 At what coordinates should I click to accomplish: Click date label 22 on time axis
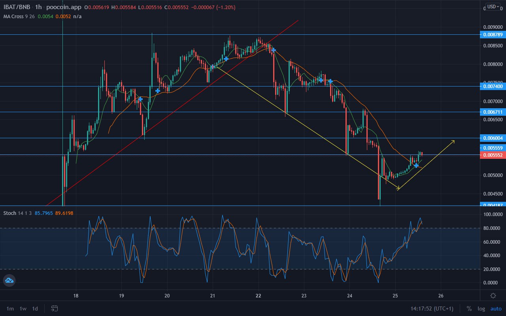point(259,295)
